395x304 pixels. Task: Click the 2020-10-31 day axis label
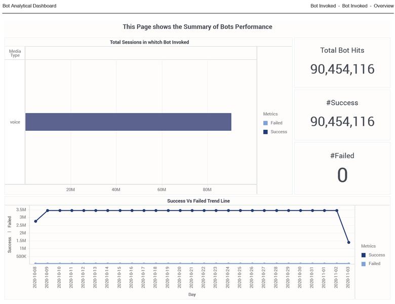[x=311, y=278]
